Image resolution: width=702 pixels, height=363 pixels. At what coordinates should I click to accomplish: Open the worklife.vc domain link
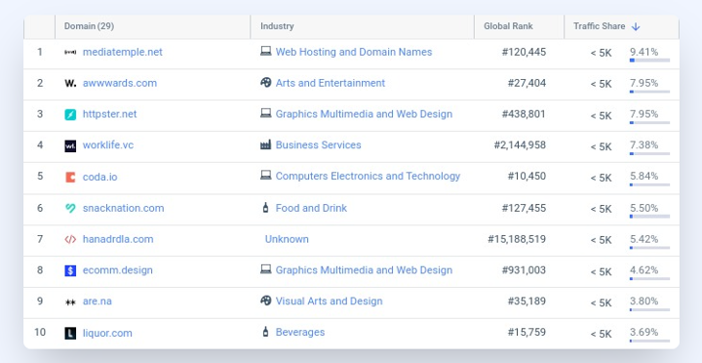pos(108,145)
